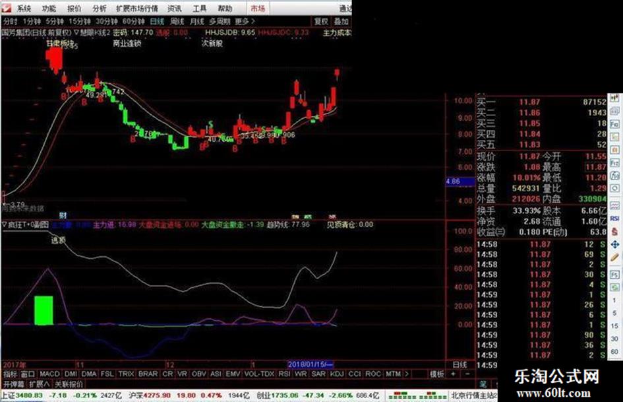The image size is (623, 402).
Task: Click the green refresh sidebar icon
Action: 615,287
